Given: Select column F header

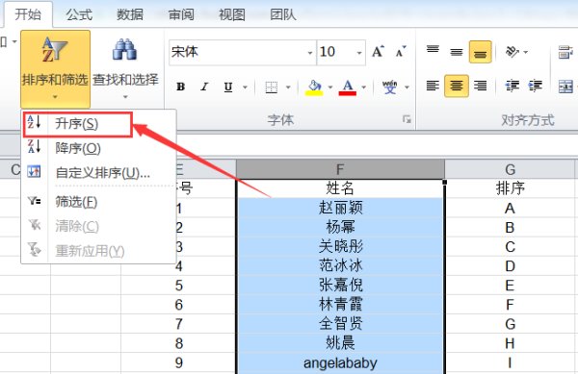Looking at the screenshot, I should coord(340,169).
